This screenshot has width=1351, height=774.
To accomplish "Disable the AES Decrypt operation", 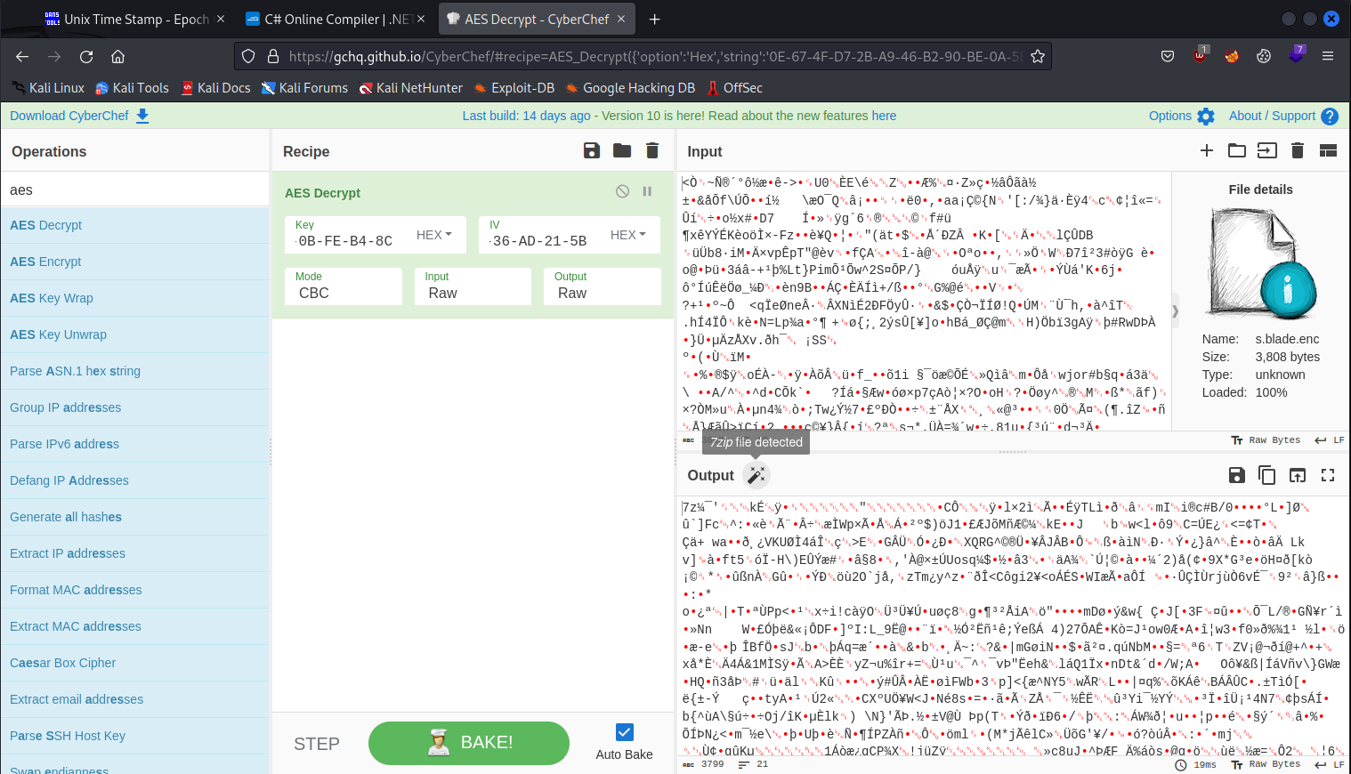I will [622, 191].
